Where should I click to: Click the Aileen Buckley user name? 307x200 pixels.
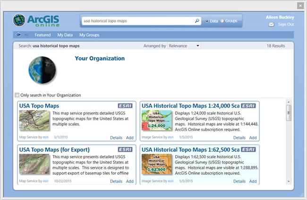point(280,17)
